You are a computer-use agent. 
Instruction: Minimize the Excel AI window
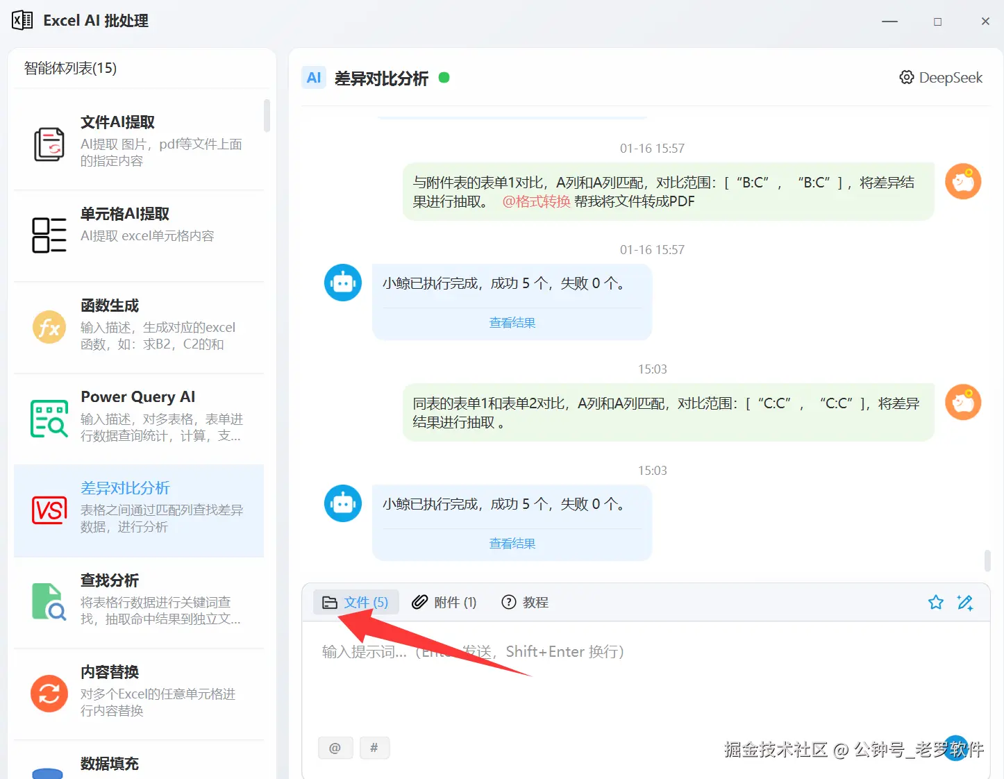click(x=889, y=22)
